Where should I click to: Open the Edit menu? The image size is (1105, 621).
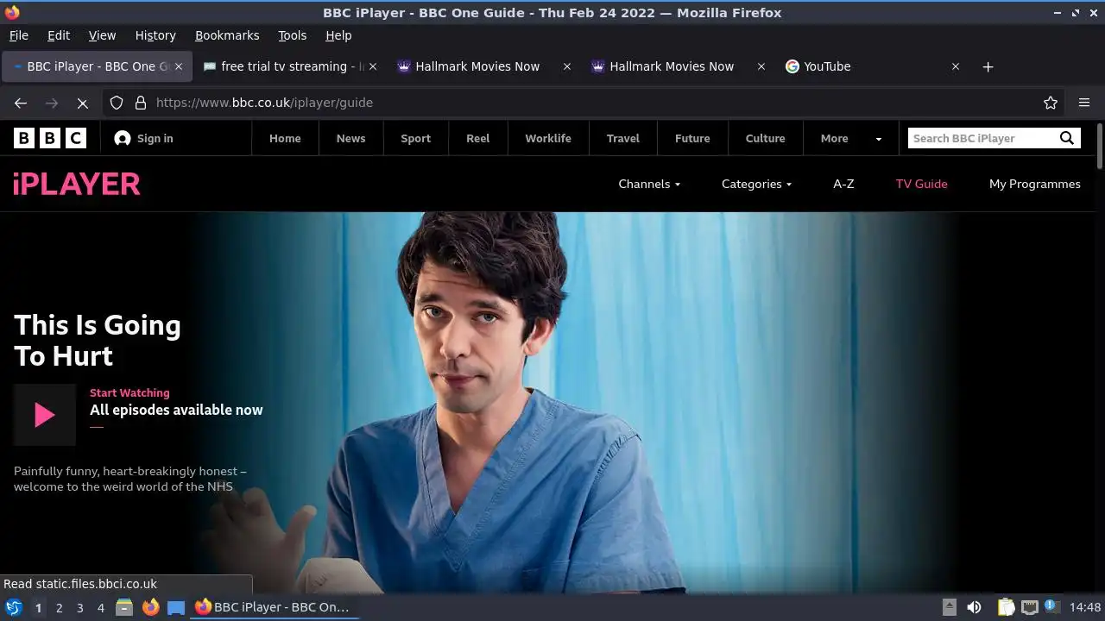(59, 35)
